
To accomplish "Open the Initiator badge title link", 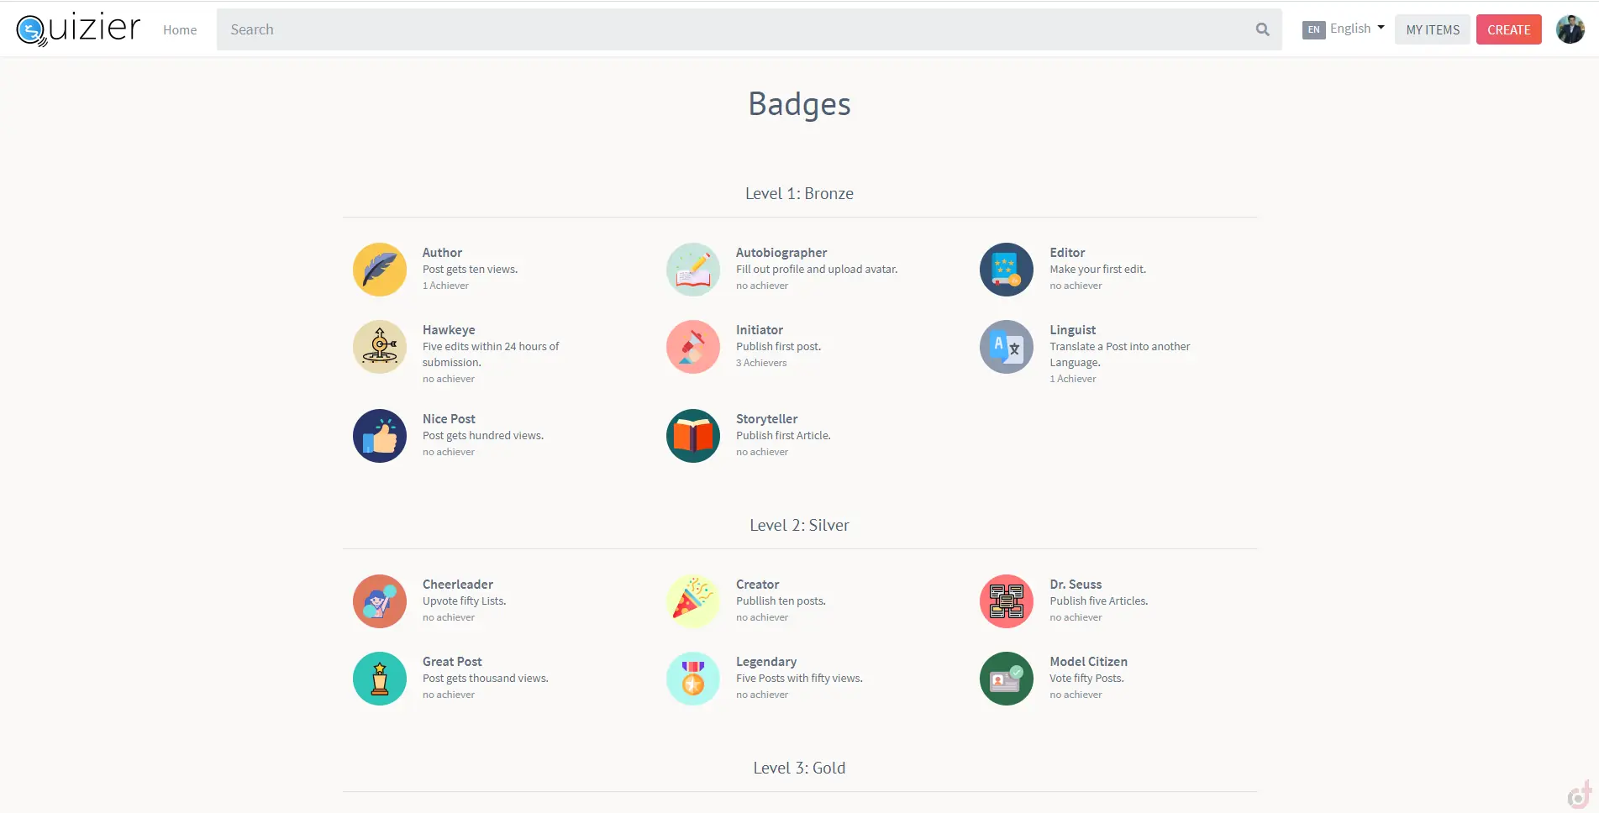I will 760,330.
